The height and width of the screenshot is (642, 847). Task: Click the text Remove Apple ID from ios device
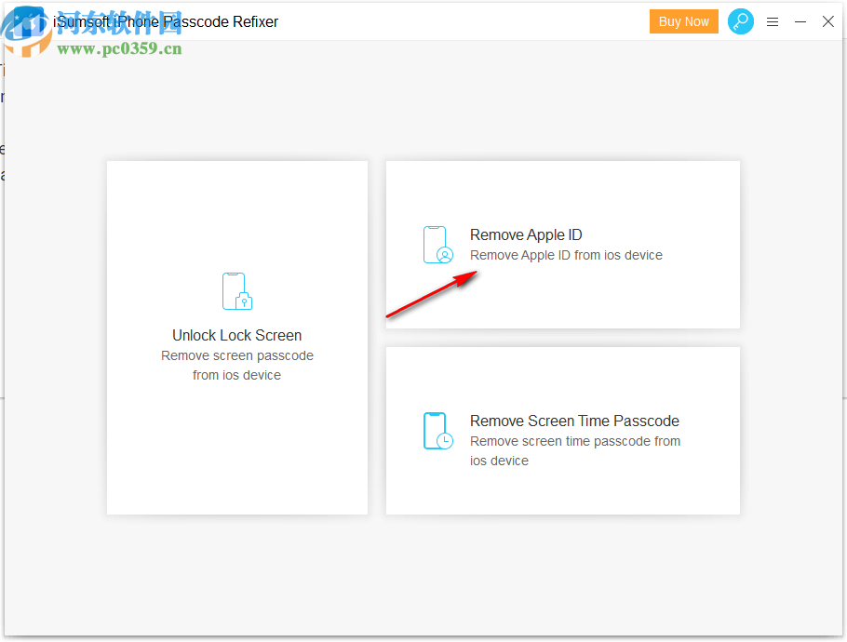coord(566,255)
